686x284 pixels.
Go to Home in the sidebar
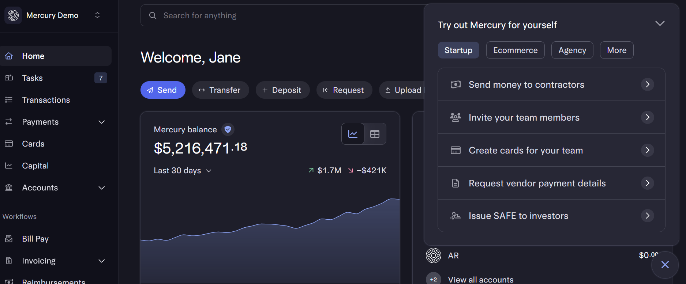pos(56,56)
